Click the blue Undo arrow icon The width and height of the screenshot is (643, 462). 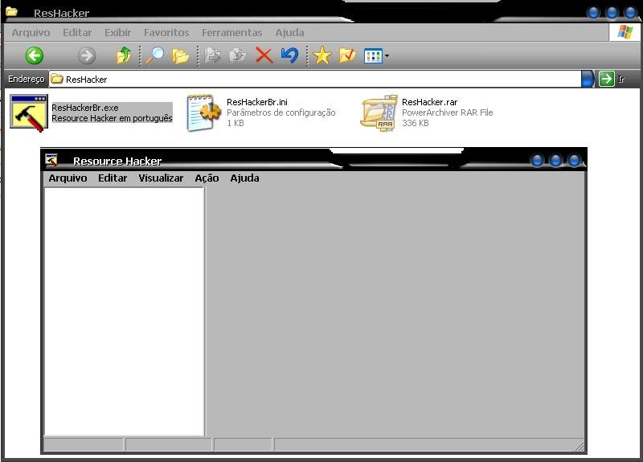289,55
